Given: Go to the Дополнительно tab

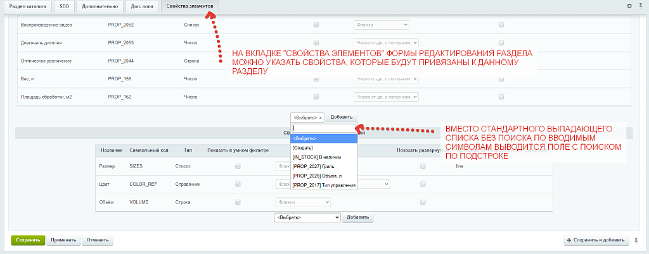Looking at the screenshot, I should [x=100, y=6].
